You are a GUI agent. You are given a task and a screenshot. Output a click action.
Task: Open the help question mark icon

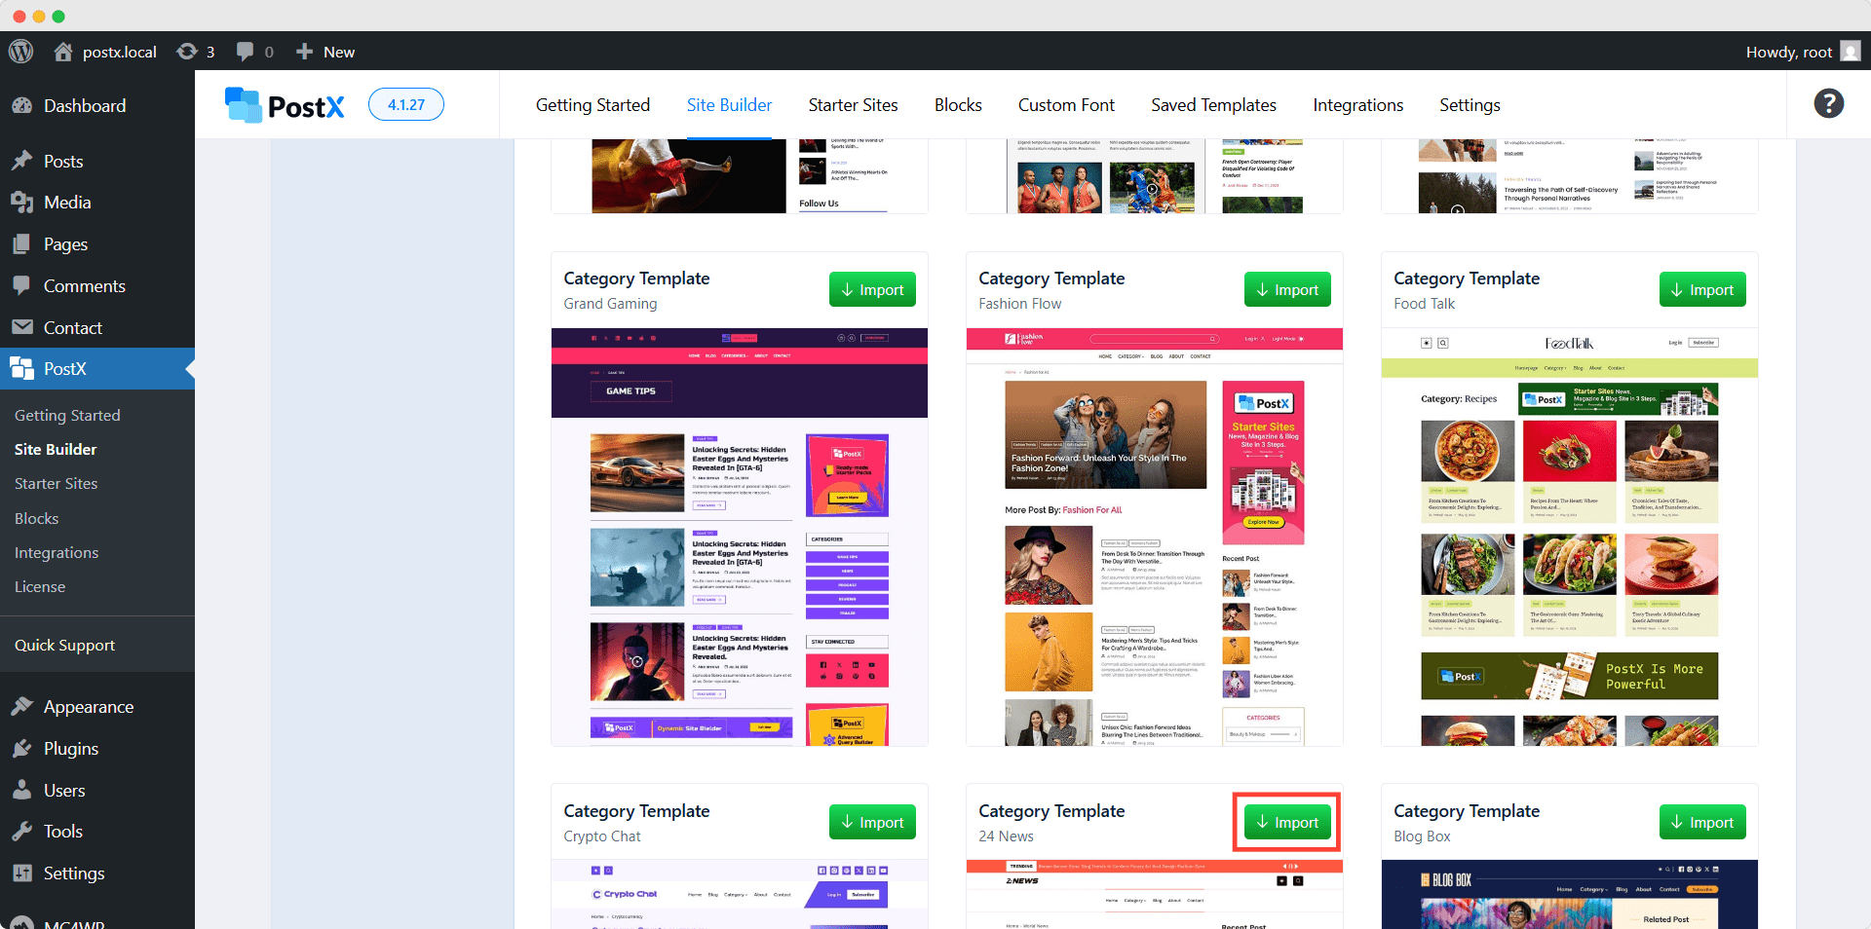(x=1828, y=103)
